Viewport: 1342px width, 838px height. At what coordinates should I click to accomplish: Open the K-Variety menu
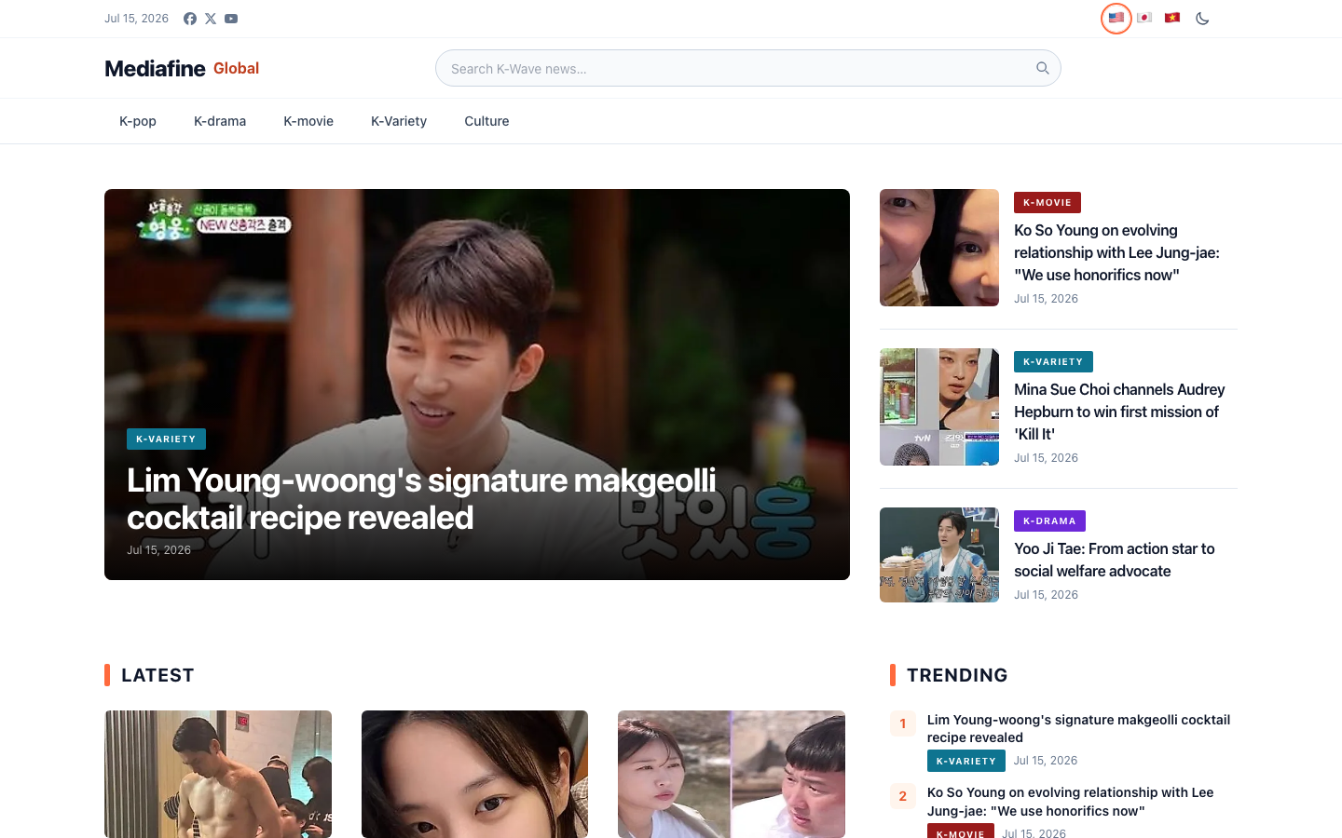tap(399, 121)
